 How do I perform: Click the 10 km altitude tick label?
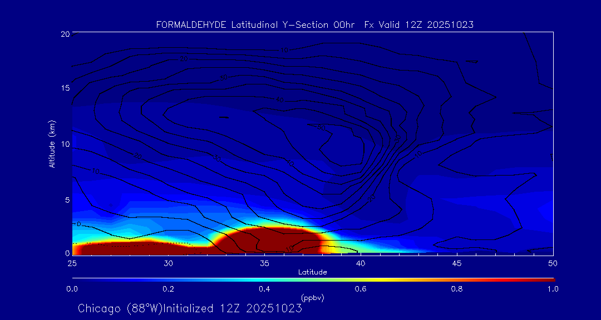pos(65,144)
